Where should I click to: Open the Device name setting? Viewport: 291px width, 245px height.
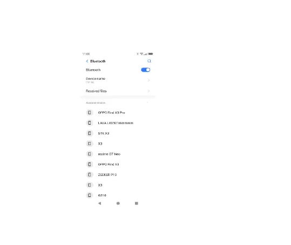click(x=118, y=80)
